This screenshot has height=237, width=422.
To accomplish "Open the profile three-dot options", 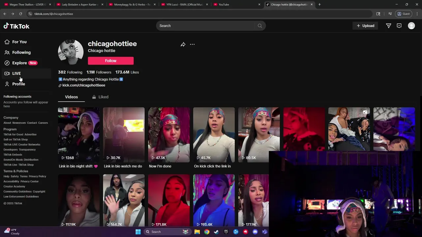I will pyautogui.click(x=192, y=44).
